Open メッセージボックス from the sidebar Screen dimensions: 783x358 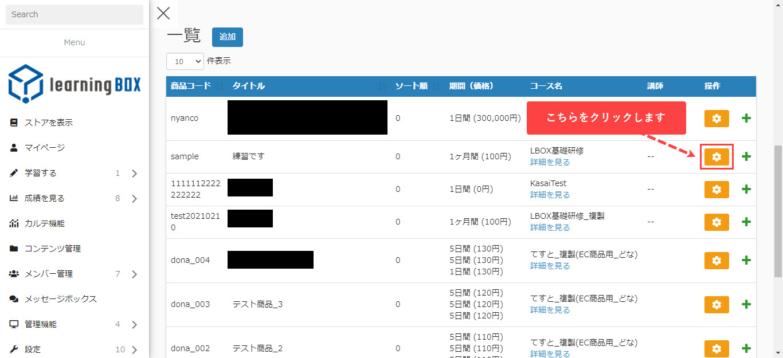click(60, 299)
